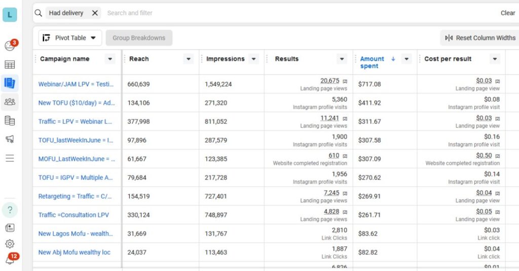519x271 pixels.
Task: Click the Amount spent sort arrow
Action: click(x=393, y=59)
